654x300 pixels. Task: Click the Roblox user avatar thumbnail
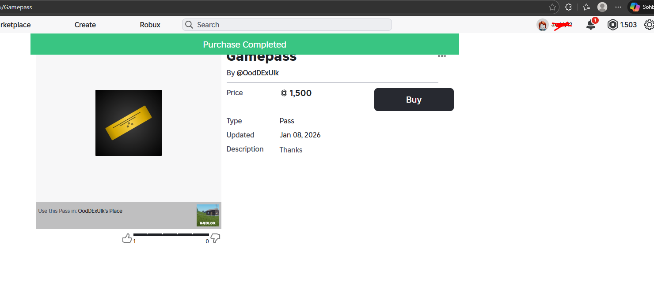[543, 25]
